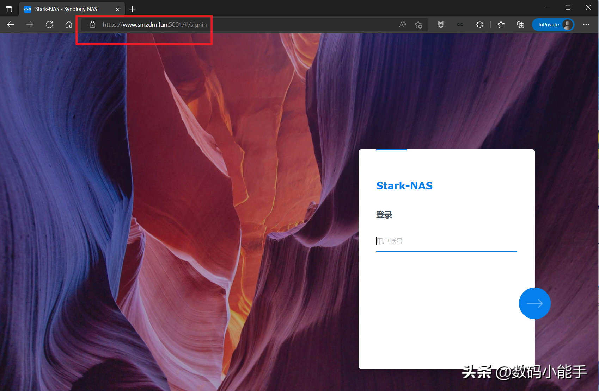
Task: Open the tab actions menu
Action: coord(9,9)
